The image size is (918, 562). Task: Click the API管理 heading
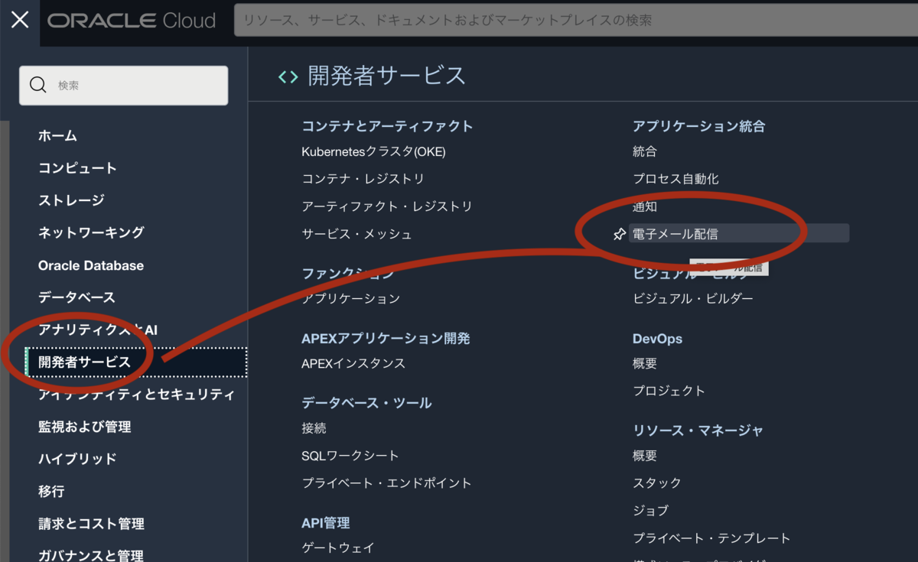click(x=326, y=523)
